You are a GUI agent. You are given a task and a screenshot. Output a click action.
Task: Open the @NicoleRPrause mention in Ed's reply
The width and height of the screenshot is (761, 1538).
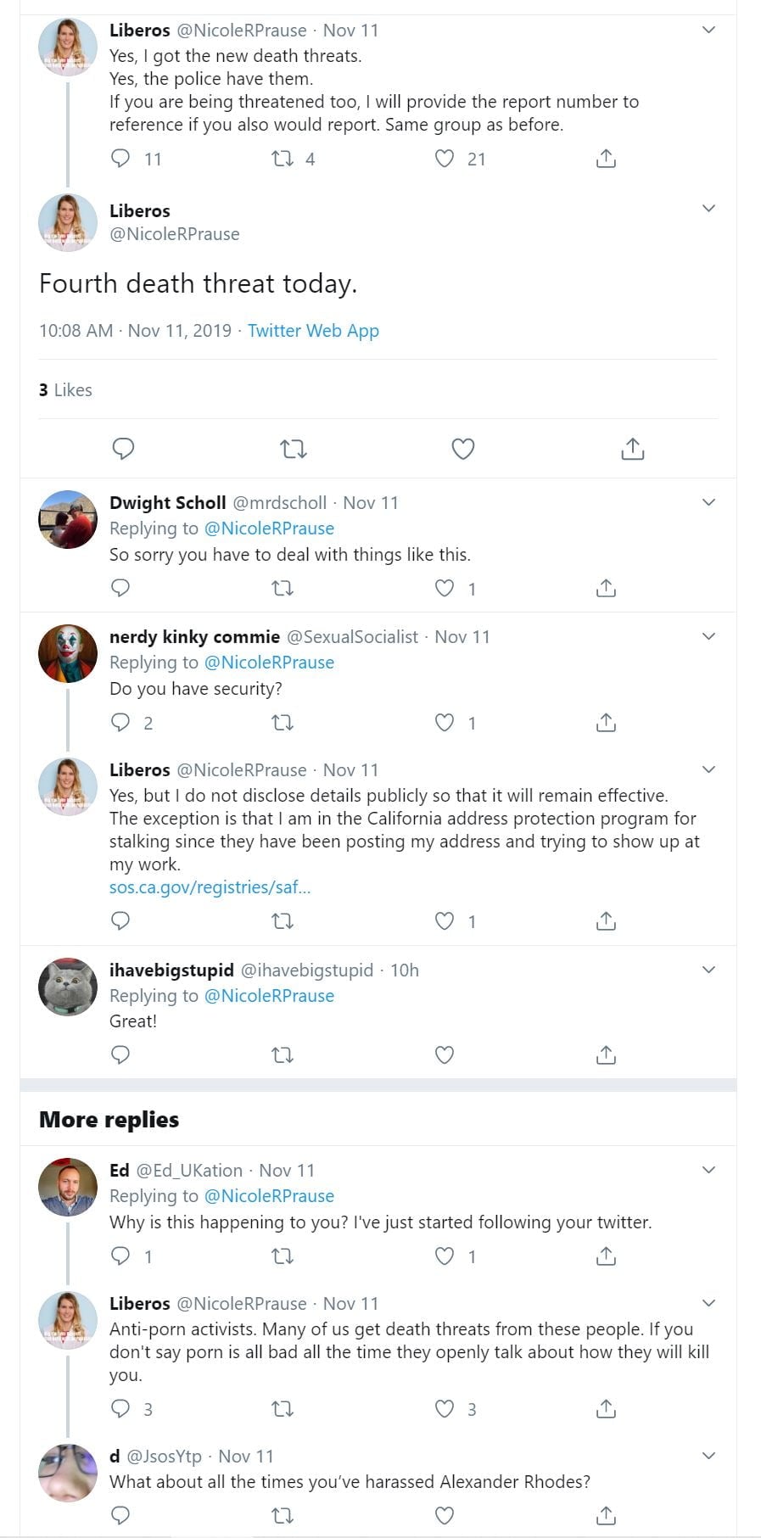pos(269,1196)
